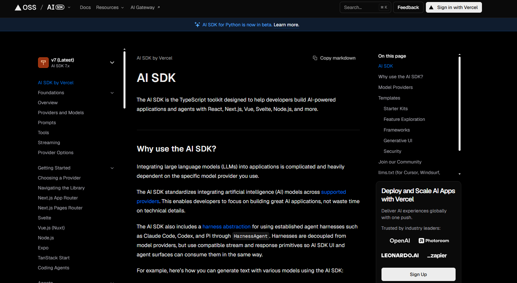Open the Tools sidebar page
The height and width of the screenshot is (283, 517).
click(43, 133)
